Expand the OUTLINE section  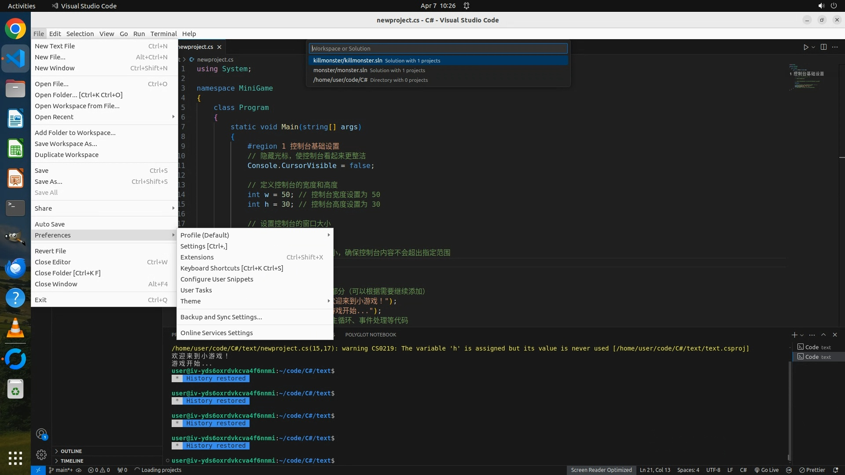(71, 451)
